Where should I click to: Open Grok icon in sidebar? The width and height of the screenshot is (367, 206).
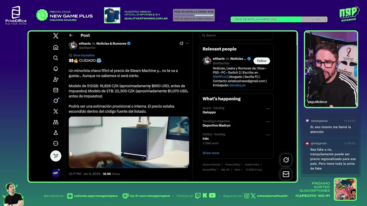(x=56, y=101)
